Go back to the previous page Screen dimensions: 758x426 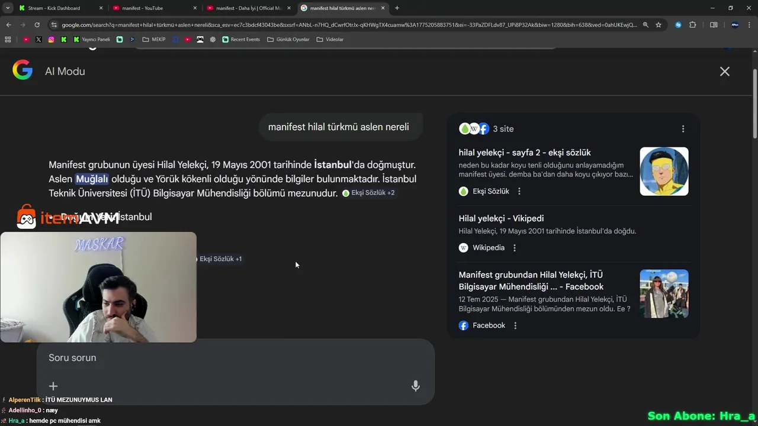pos(8,25)
